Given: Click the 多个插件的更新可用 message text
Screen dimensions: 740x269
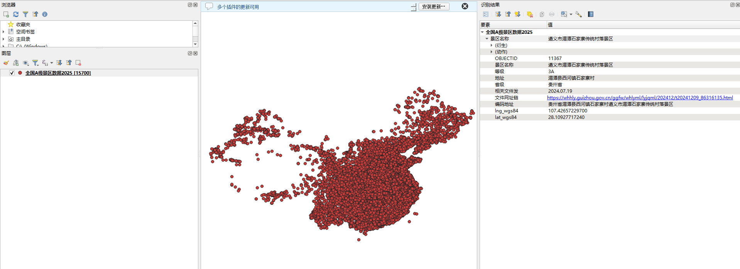Looking at the screenshot, I should click(238, 7).
